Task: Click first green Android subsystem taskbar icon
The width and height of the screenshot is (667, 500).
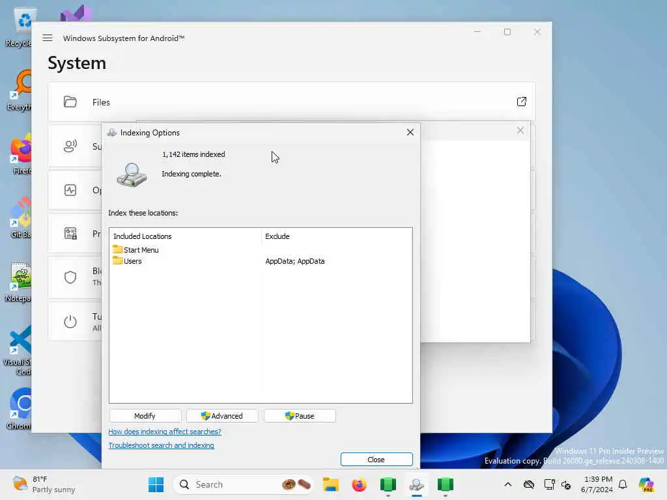Action: coord(388,484)
